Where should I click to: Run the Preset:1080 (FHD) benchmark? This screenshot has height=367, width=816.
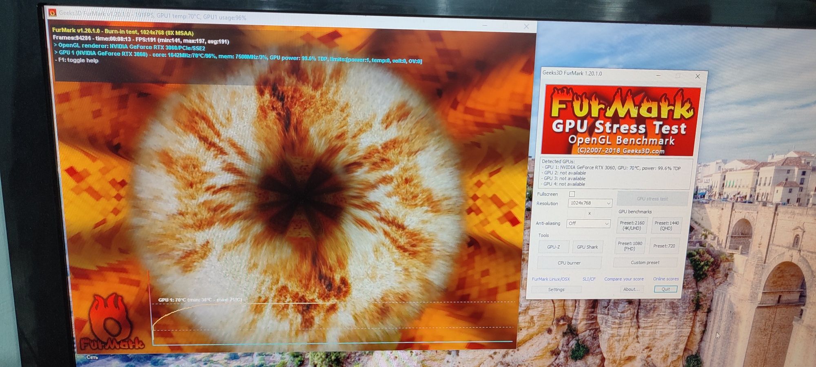click(630, 246)
